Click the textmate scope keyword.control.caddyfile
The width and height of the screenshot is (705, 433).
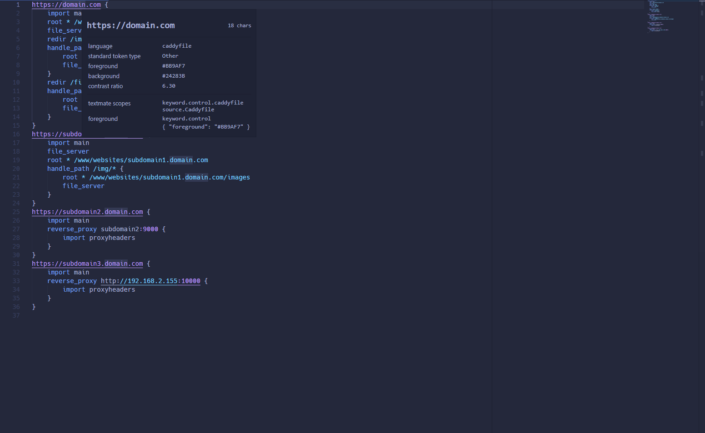point(203,102)
